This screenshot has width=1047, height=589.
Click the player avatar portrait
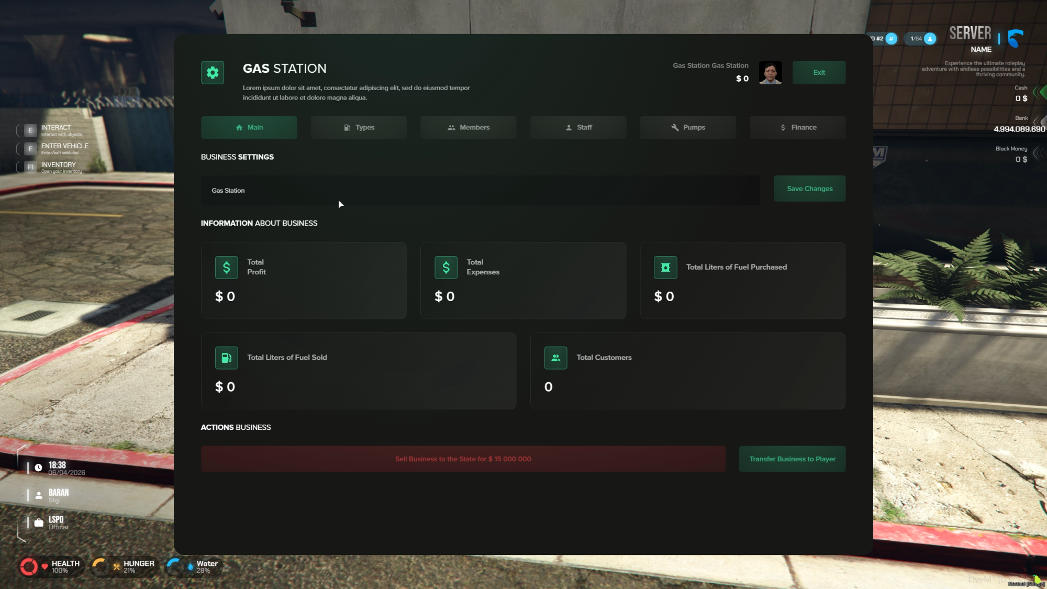click(x=770, y=73)
